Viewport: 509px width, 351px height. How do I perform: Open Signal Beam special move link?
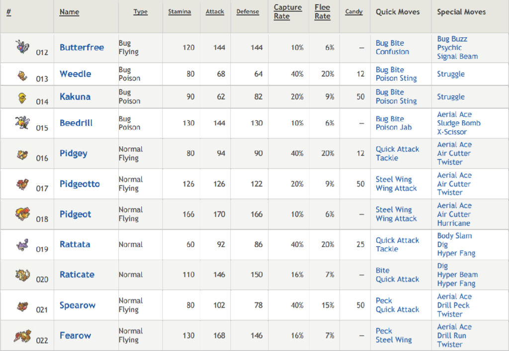[457, 57]
